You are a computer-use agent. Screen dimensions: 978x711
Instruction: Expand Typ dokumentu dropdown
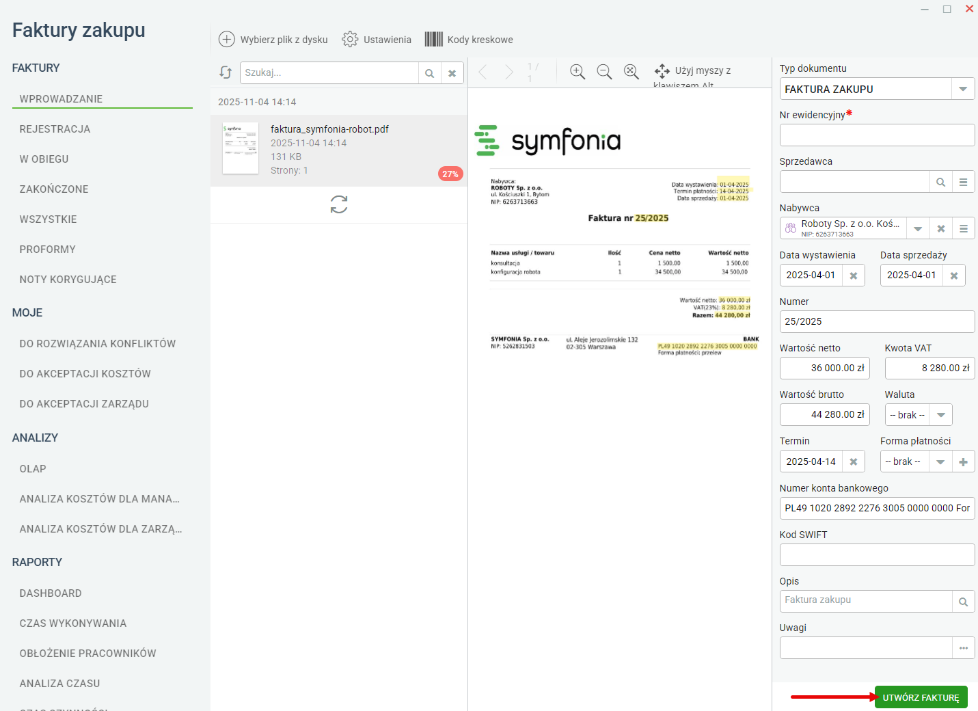(963, 89)
